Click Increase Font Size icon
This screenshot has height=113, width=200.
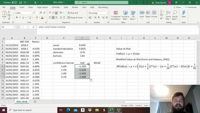41,13
